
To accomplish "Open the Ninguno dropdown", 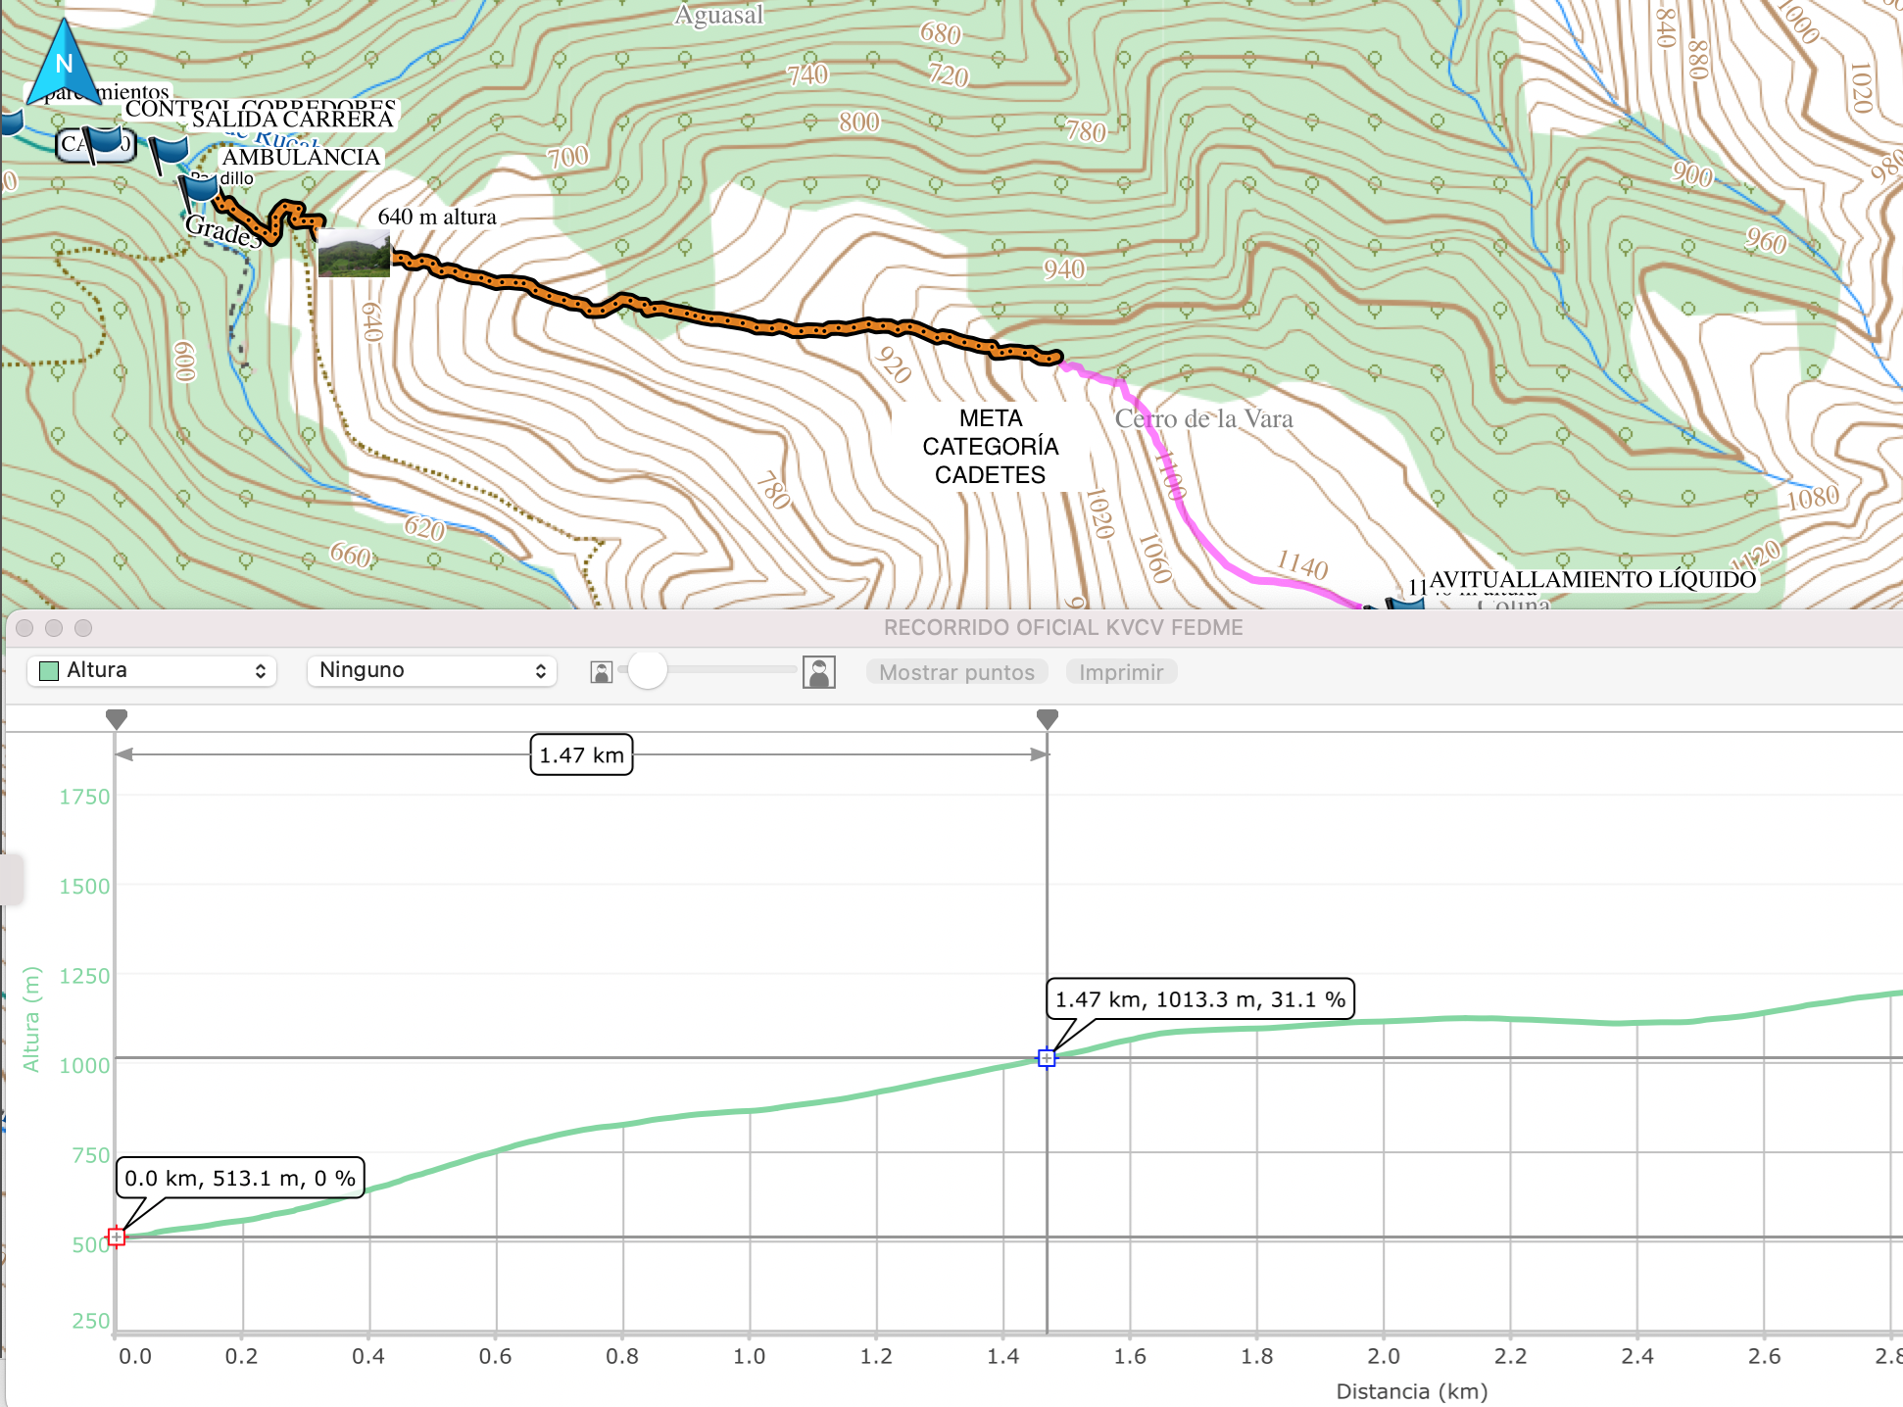I will [431, 670].
